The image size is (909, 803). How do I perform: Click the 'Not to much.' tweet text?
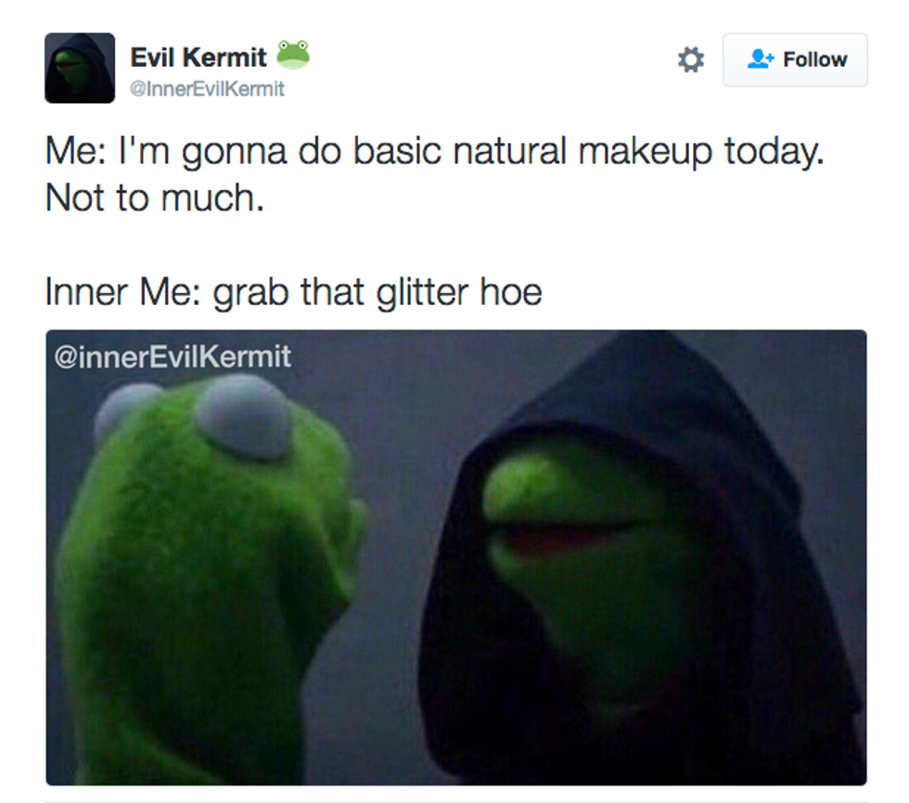(155, 198)
